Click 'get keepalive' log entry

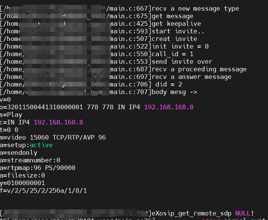(176, 24)
